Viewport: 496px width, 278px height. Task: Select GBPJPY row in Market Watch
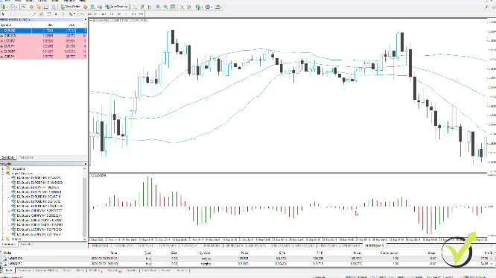[x=43, y=57]
